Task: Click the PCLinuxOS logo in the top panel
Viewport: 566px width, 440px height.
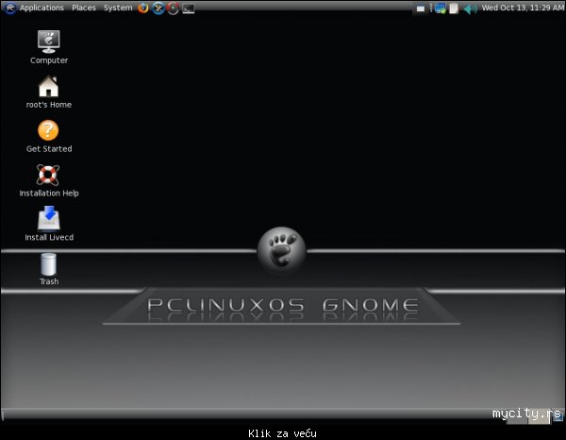Action: point(10,8)
